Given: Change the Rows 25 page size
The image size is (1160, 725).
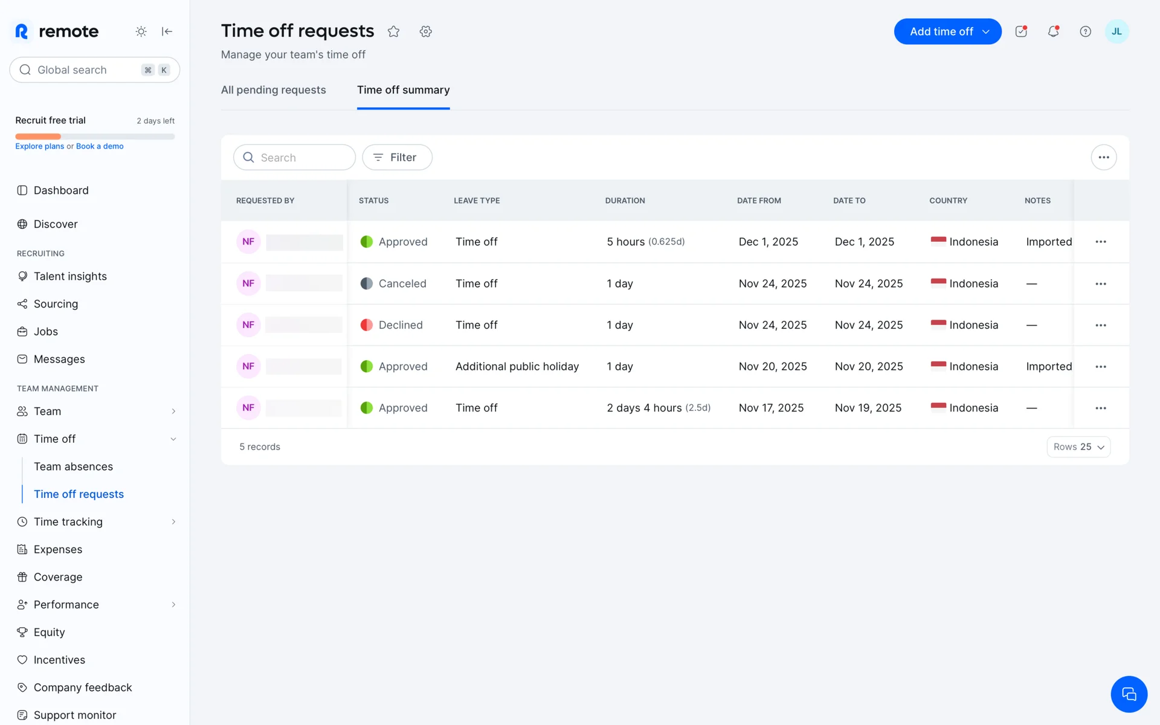Looking at the screenshot, I should [x=1078, y=446].
